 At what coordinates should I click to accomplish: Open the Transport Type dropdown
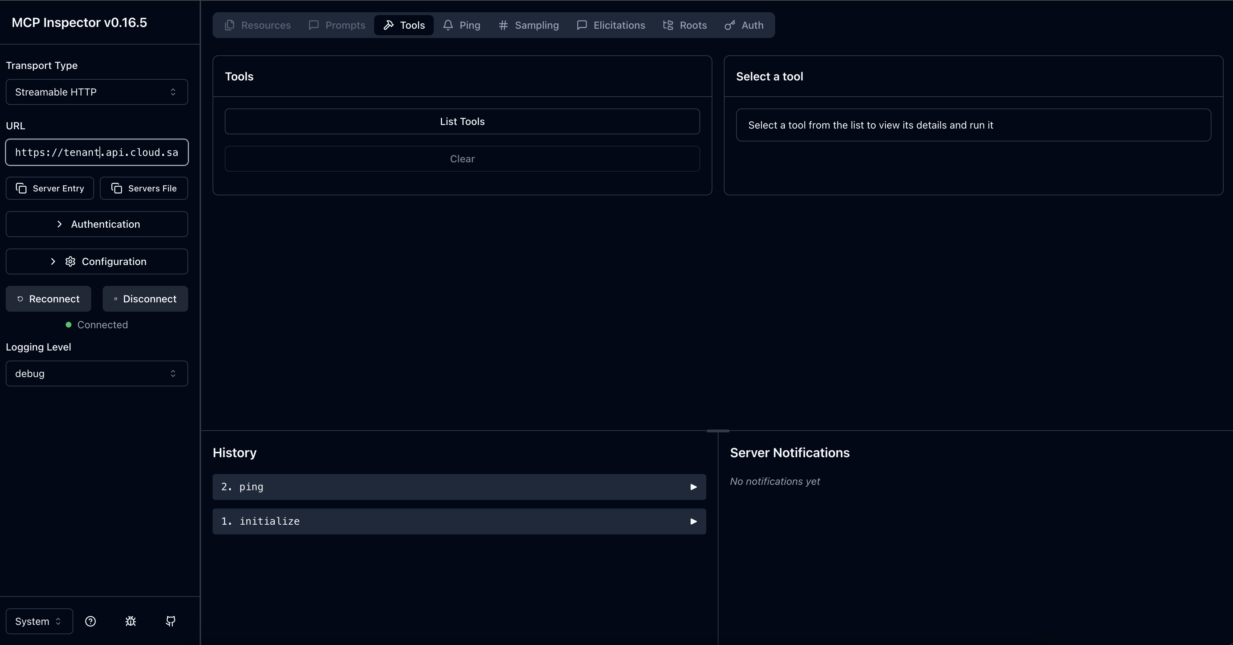click(x=97, y=92)
